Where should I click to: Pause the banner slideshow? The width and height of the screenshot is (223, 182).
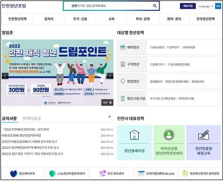point(110,103)
